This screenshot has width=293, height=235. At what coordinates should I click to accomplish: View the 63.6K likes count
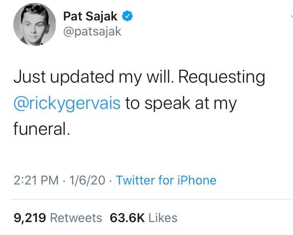pyautogui.click(x=127, y=218)
